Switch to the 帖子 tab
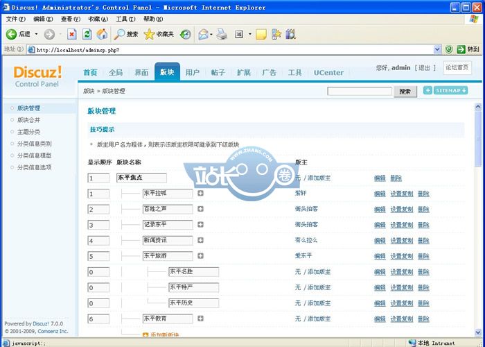This screenshot has width=485, height=347. pyautogui.click(x=218, y=72)
